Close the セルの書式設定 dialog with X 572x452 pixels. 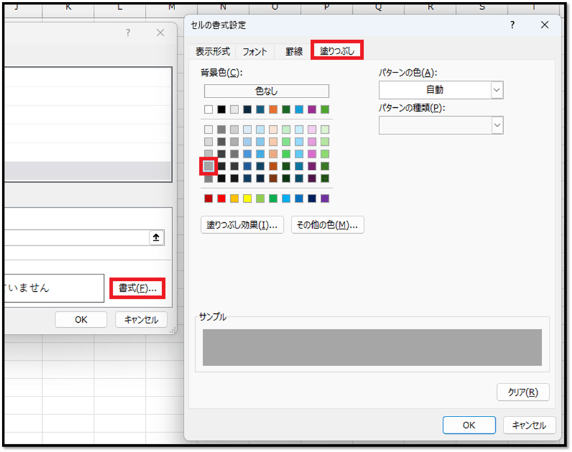point(544,25)
